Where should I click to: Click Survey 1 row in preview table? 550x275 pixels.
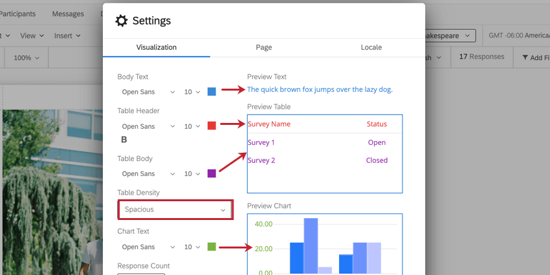(x=261, y=142)
